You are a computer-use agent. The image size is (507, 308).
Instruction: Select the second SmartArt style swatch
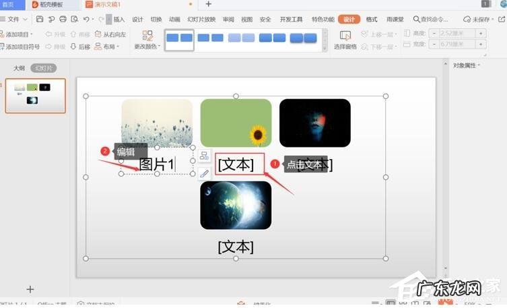[x=210, y=38]
